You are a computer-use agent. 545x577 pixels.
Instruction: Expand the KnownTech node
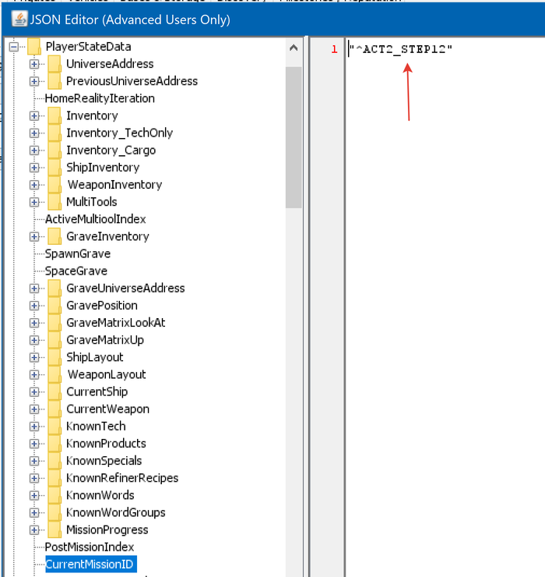[x=34, y=427]
